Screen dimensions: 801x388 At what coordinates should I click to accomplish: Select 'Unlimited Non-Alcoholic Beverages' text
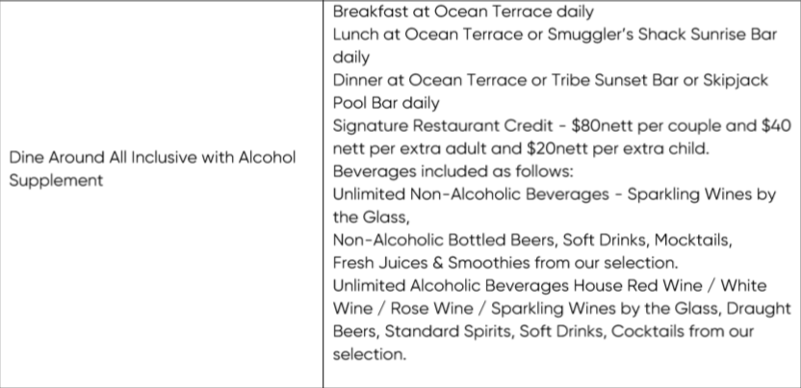[x=471, y=194]
